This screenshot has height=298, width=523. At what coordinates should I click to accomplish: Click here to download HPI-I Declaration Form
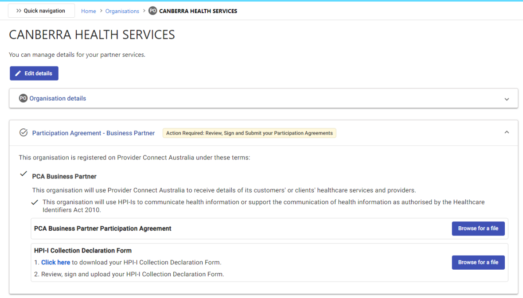point(56,262)
